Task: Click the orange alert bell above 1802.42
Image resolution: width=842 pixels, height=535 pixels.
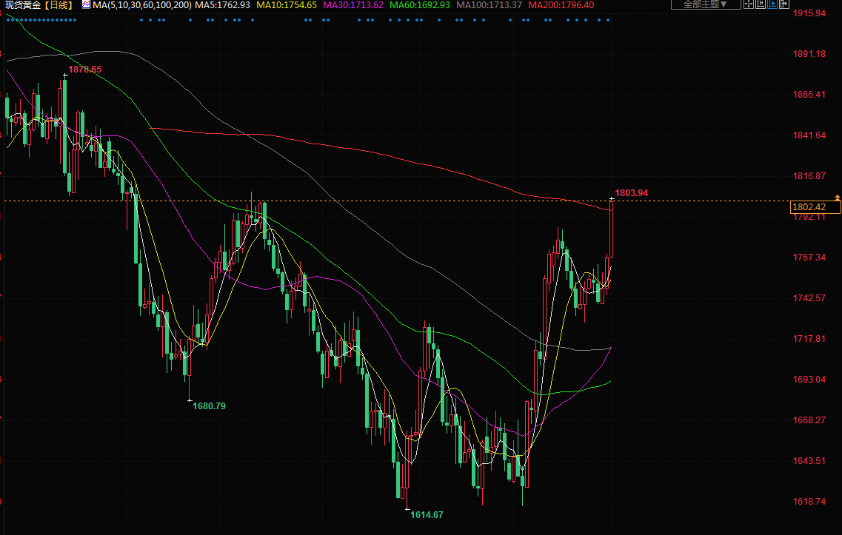Action: point(837,197)
